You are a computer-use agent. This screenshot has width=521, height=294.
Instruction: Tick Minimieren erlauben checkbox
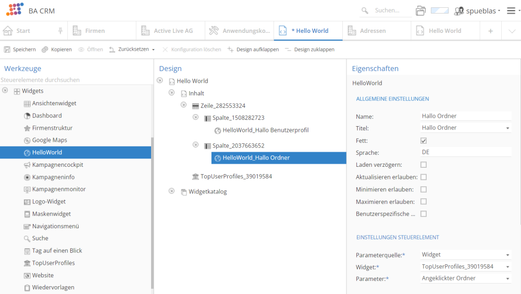[x=424, y=189]
